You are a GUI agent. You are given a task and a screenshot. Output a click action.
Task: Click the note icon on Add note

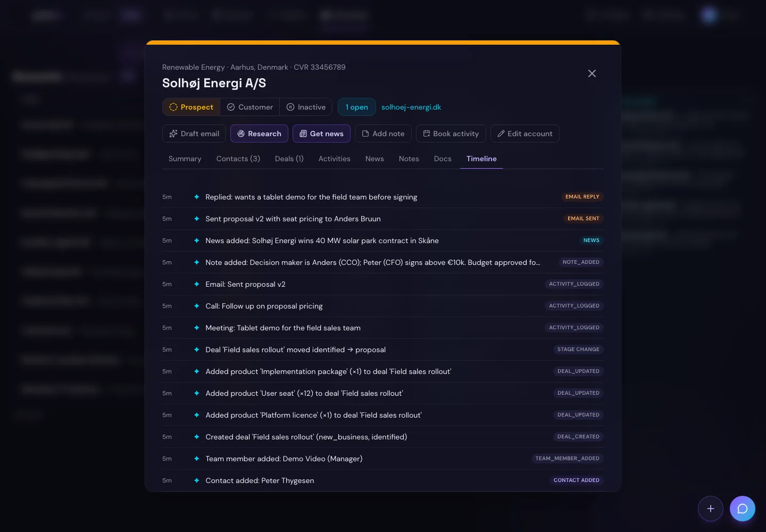tap(365, 134)
